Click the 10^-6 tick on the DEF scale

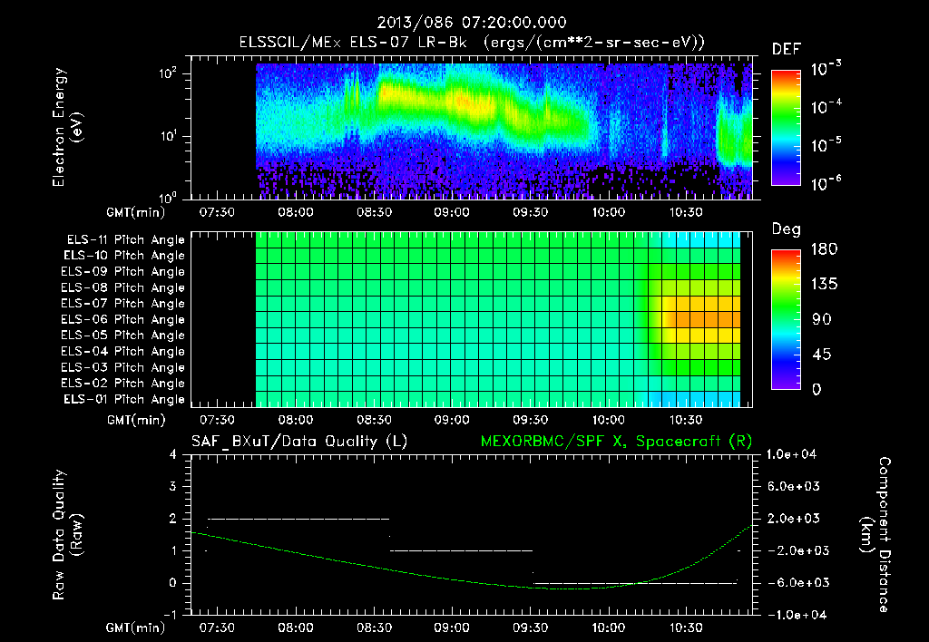coord(826,183)
